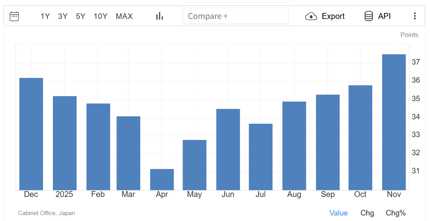Open the three-dot more options menu
The width and height of the screenshot is (430, 221).
415,16
